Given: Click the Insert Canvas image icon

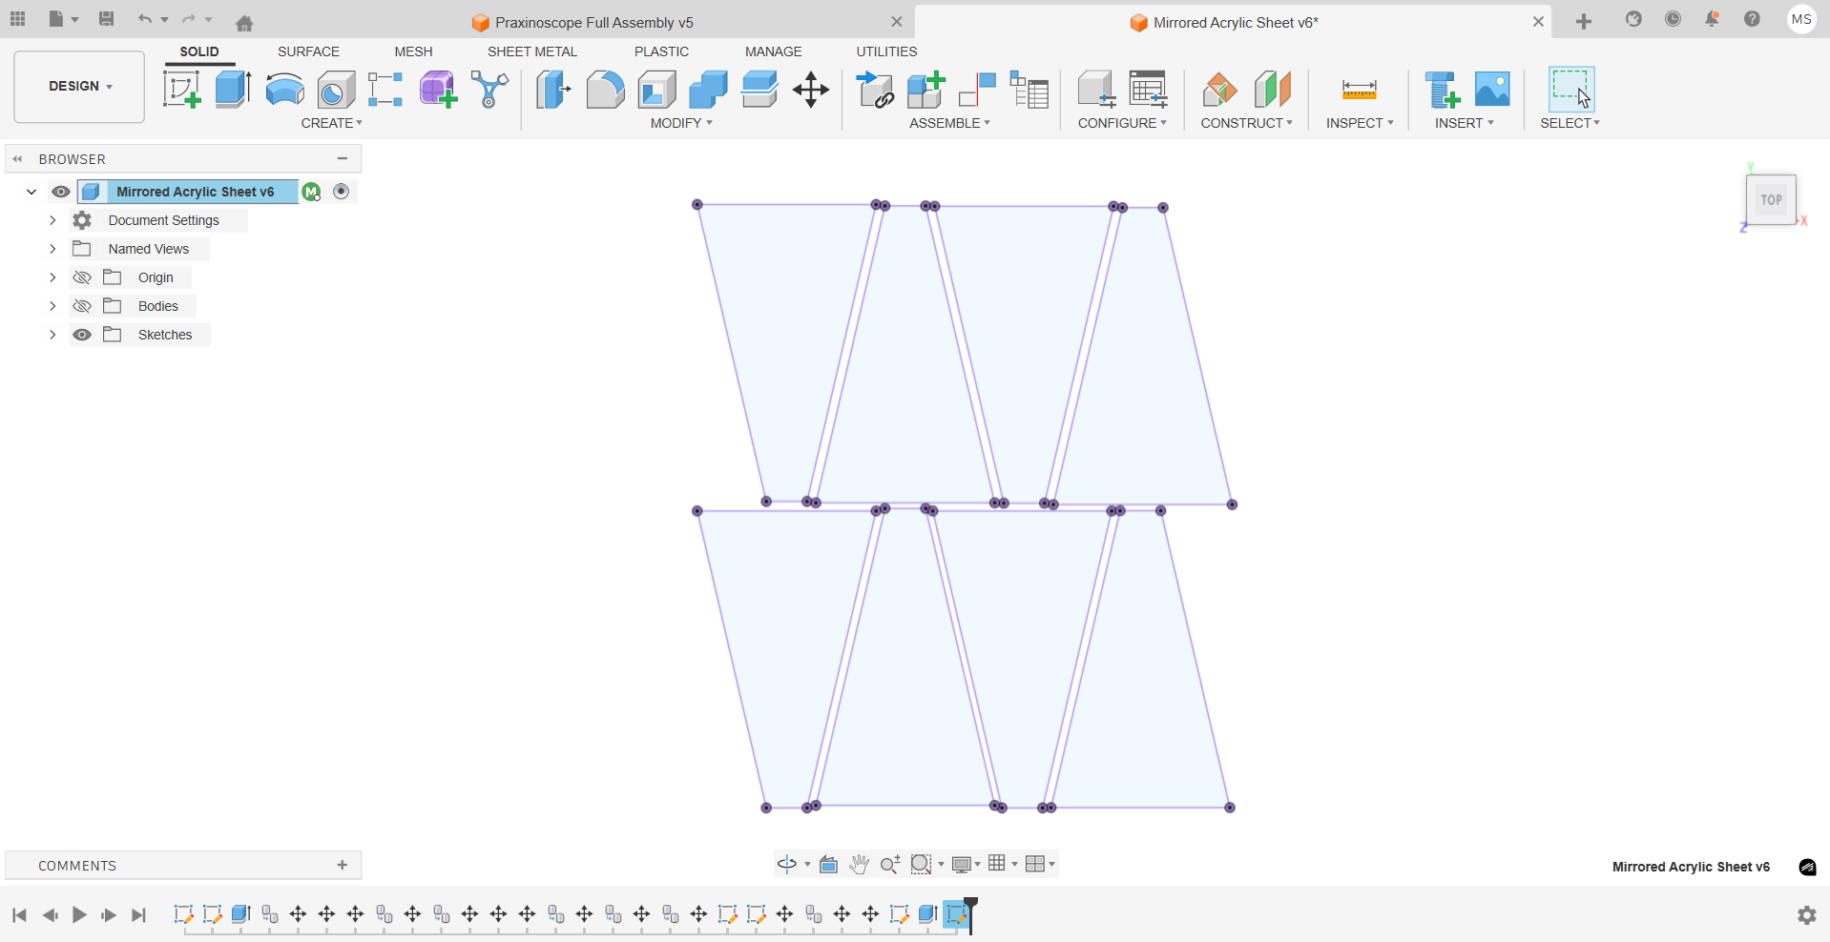Looking at the screenshot, I should click(1492, 89).
